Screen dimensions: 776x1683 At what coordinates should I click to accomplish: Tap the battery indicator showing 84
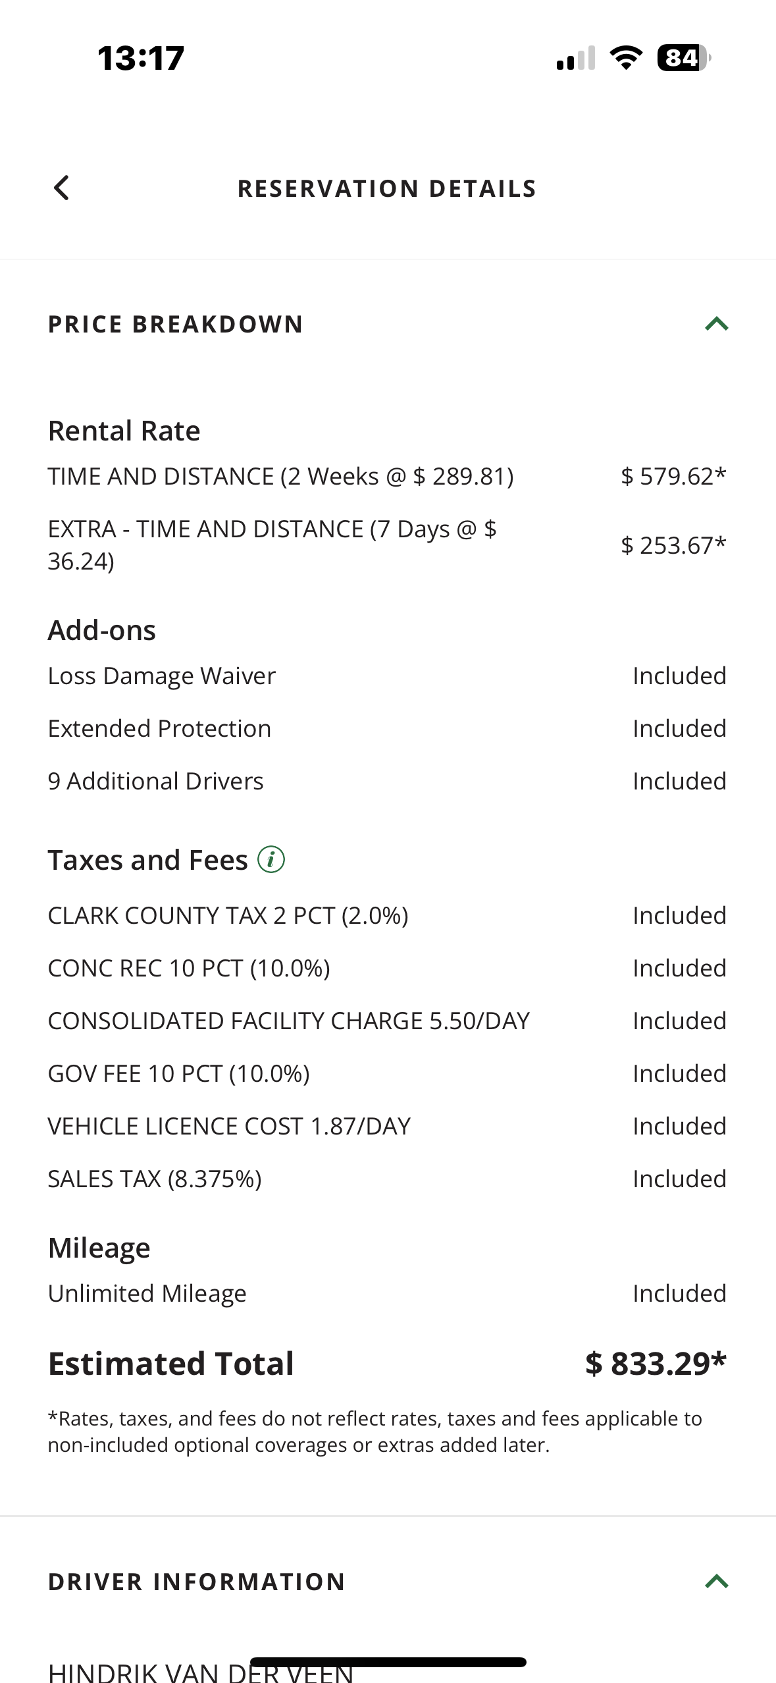tap(683, 58)
